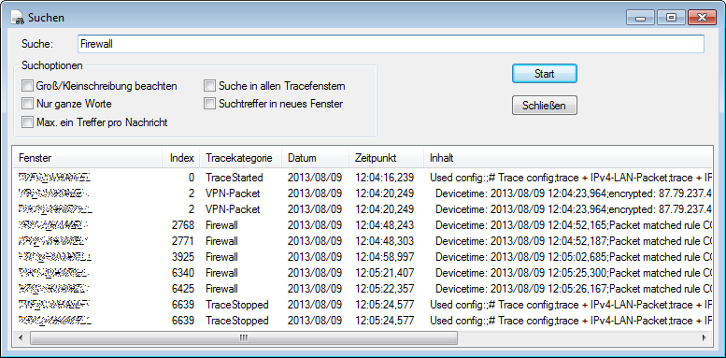Check Max. ein Treffer pro Nachricht
This screenshot has height=358, width=726.
click(x=28, y=122)
